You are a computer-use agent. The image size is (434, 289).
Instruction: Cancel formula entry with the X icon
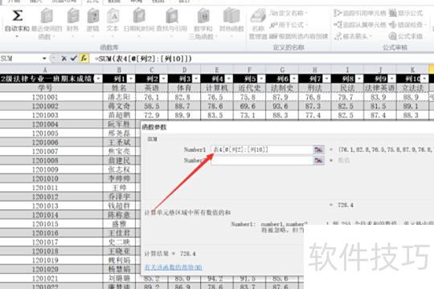pos(64,59)
